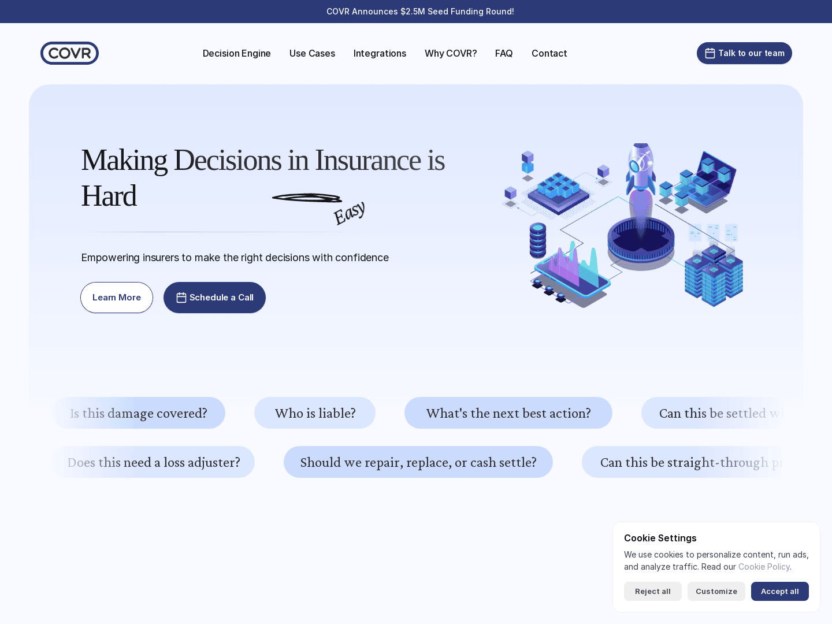
Task: Accept all cookies
Action: tap(780, 591)
